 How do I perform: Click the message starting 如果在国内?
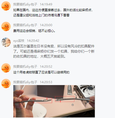click(53, 13)
